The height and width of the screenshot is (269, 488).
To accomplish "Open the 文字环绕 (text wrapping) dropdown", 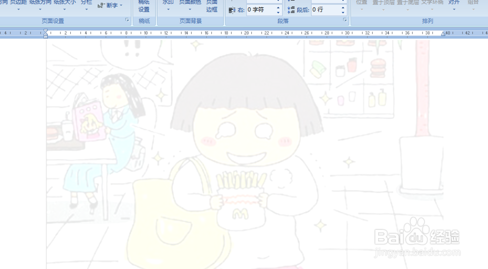I will [x=432, y=5].
